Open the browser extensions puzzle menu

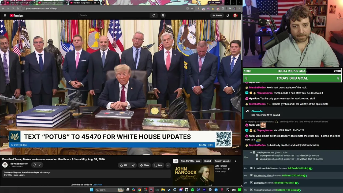click(x=223, y=8)
